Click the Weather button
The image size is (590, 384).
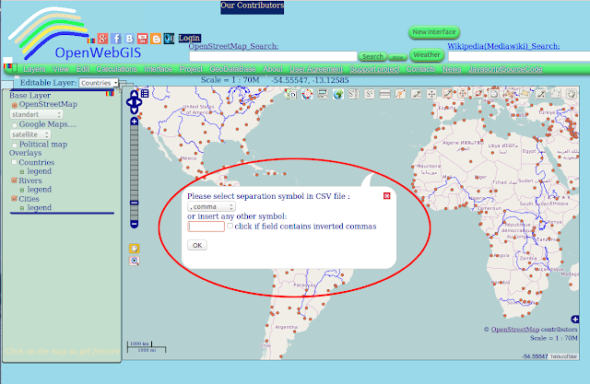[427, 55]
